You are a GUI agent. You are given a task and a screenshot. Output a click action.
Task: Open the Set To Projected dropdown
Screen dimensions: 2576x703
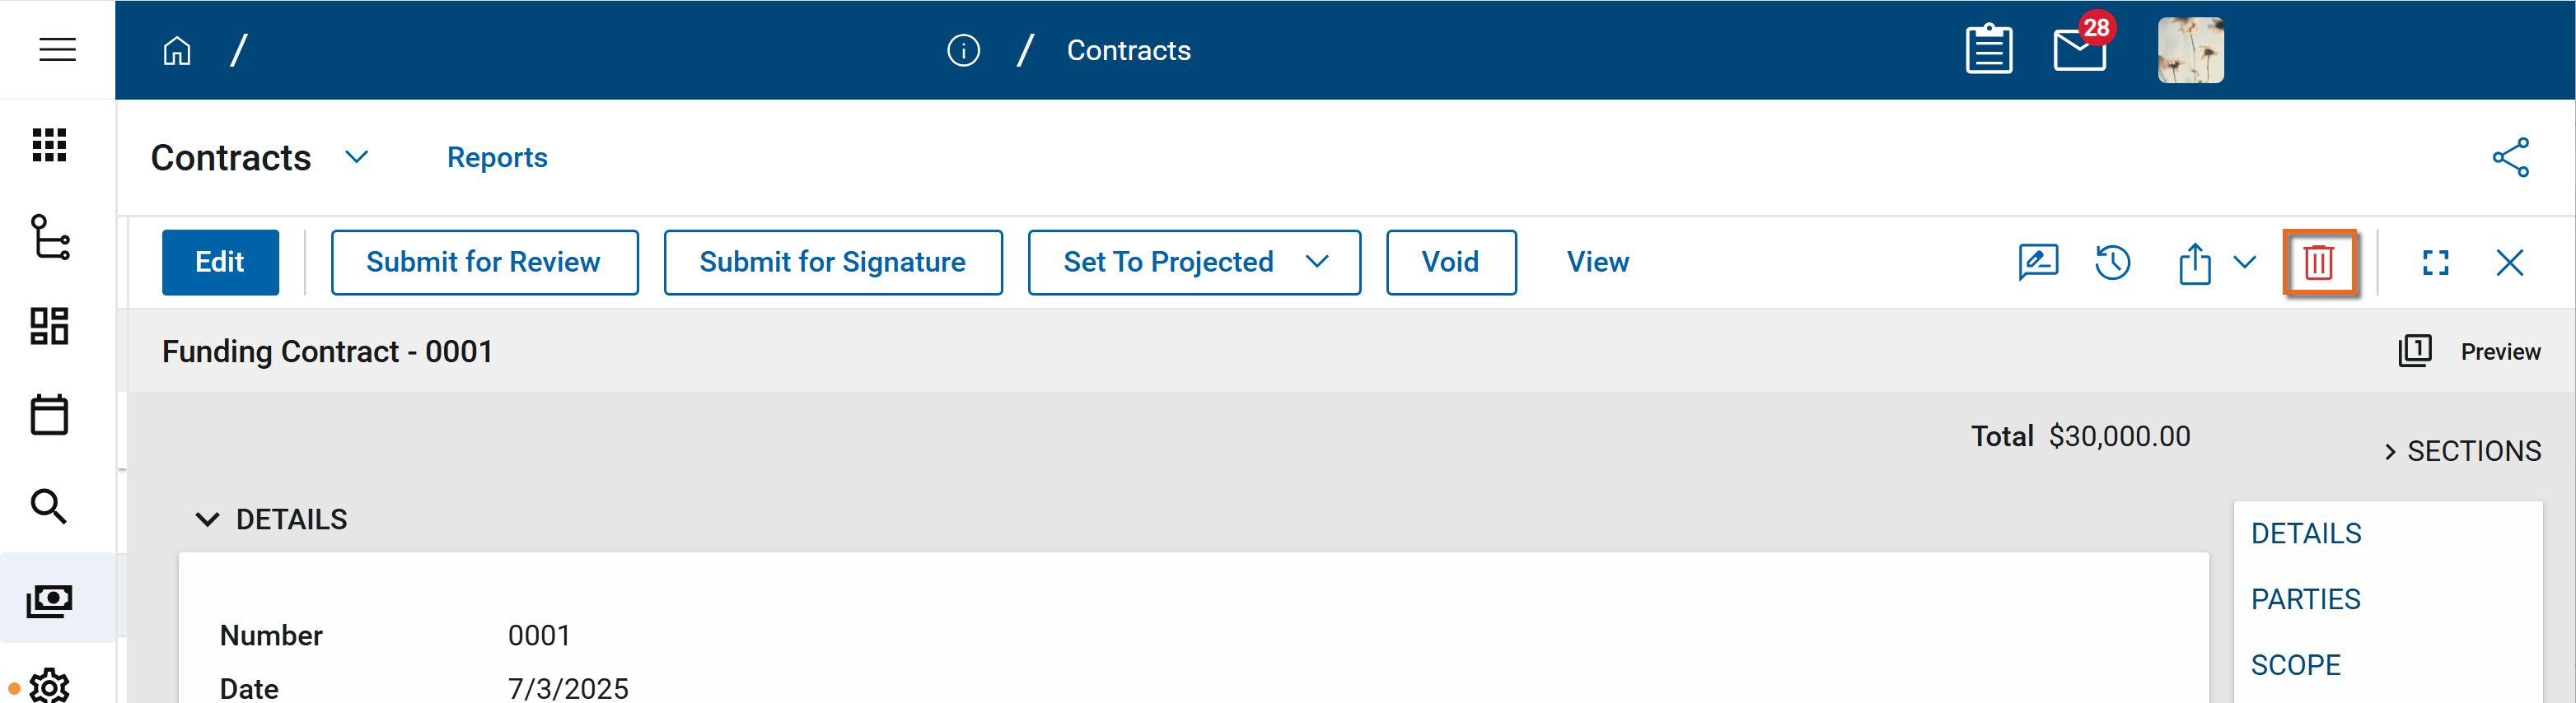(1317, 263)
